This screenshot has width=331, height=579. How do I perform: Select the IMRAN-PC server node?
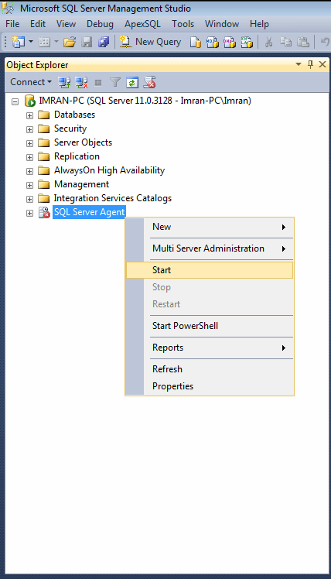[145, 101]
